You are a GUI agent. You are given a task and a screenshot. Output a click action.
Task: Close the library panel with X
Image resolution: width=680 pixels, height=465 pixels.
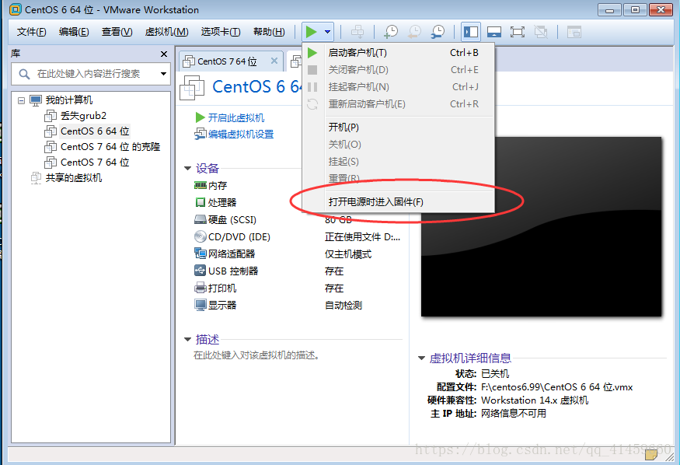point(163,54)
